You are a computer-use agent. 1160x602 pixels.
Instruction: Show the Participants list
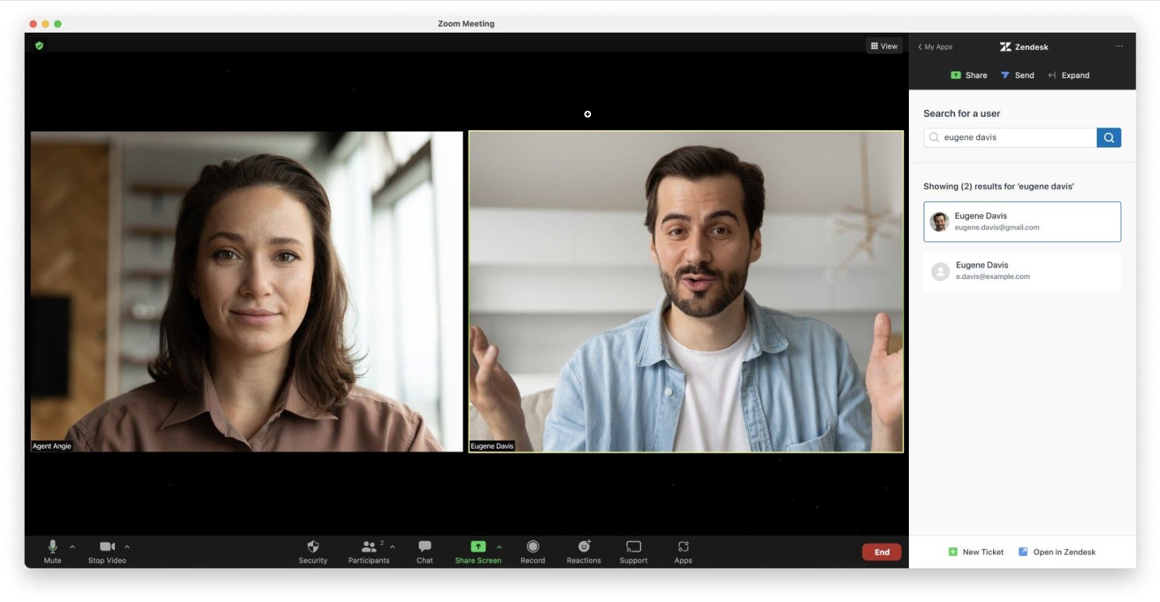click(368, 551)
